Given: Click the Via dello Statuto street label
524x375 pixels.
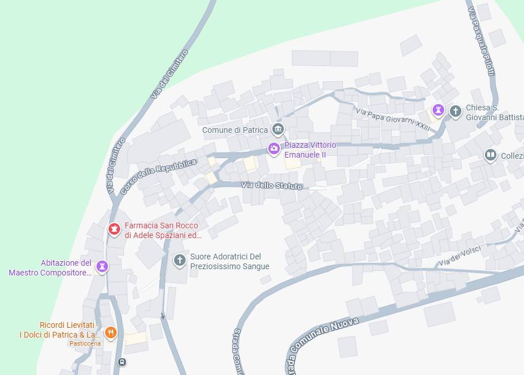Looking at the screenshot, I should pyautogui.click(x=272, y=185).
